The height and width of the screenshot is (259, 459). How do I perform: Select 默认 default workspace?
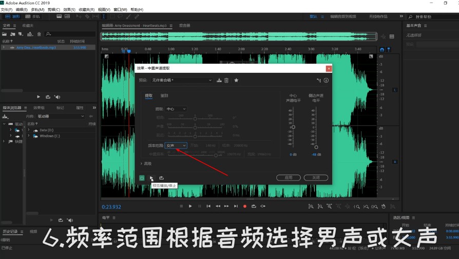pos(314,16)
